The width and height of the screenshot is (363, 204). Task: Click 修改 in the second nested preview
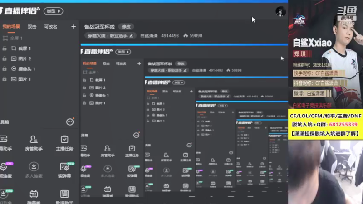tap(225, 92)
